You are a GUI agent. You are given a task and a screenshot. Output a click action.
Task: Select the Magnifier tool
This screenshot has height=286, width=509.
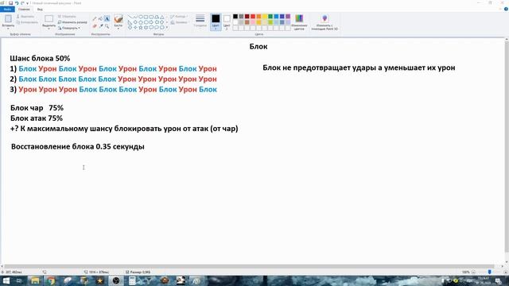[107, 26]
